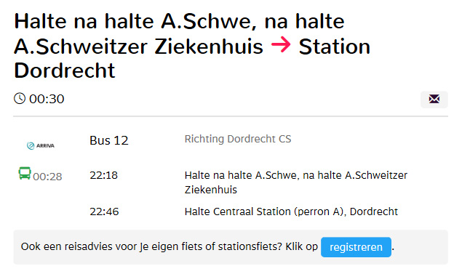Click the reisadvies fiets info text

(x=169, y=247)
